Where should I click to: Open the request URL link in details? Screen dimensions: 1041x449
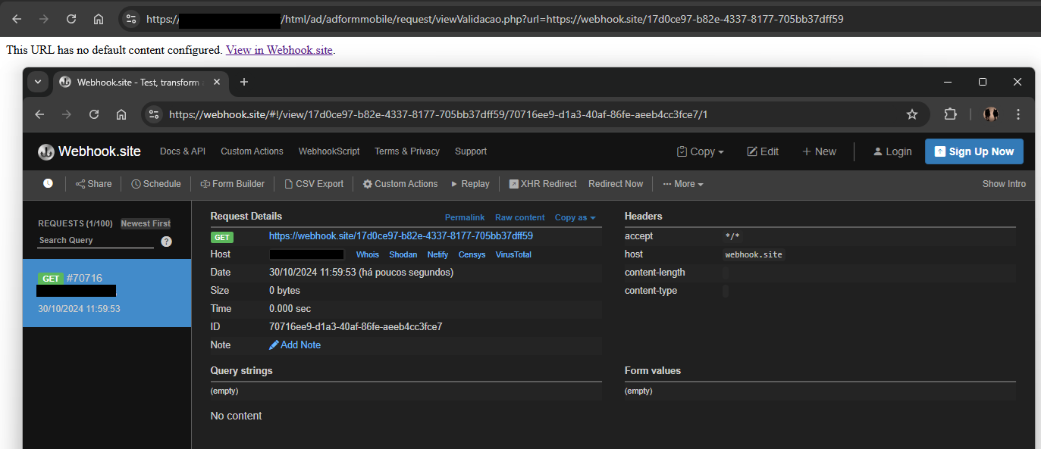401,236
